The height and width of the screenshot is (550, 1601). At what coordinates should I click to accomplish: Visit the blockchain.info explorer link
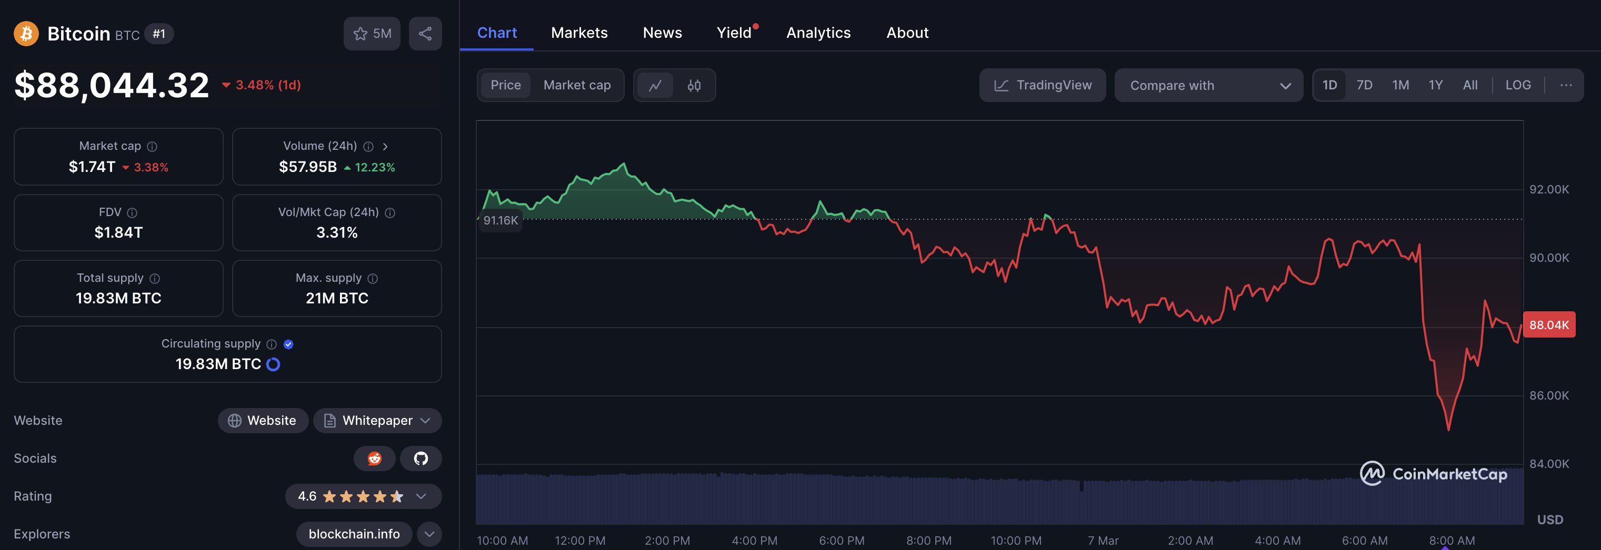(x=354, y=534)
